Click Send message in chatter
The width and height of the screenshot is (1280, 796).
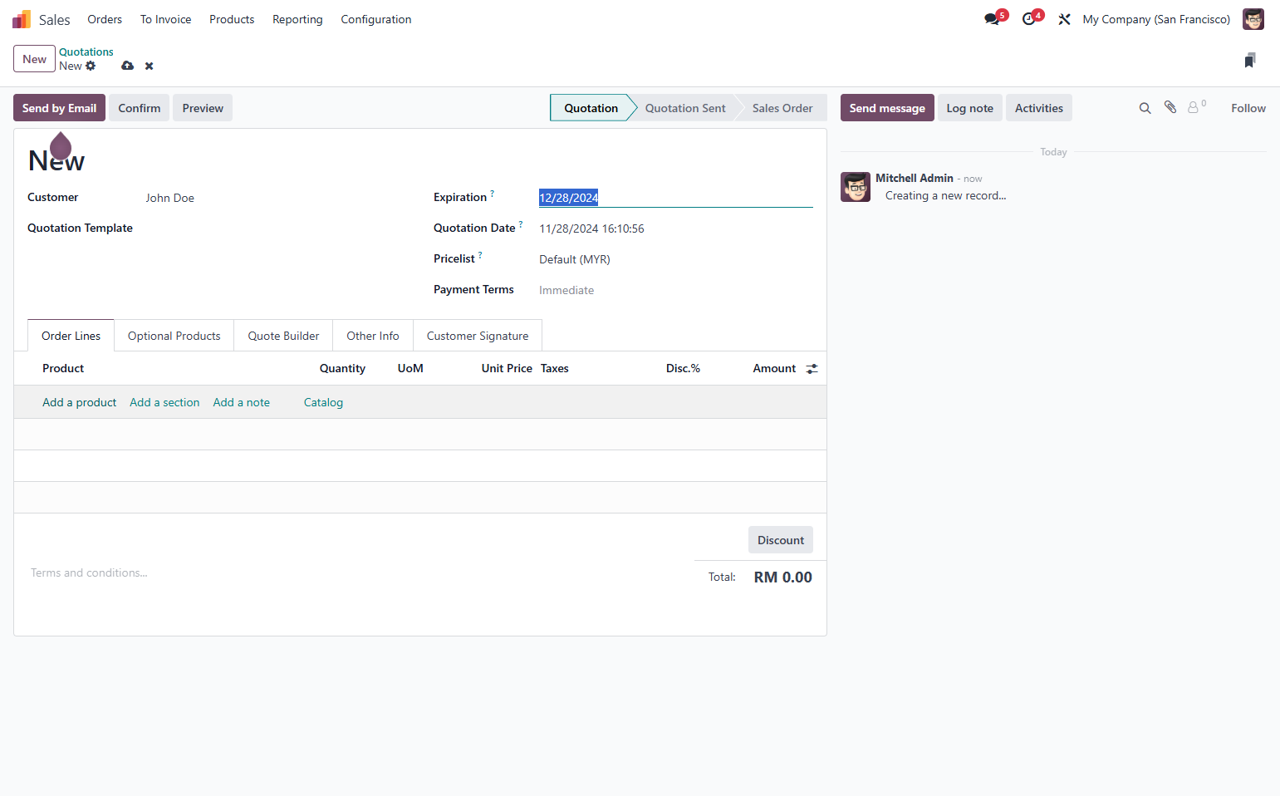pyautogui.click(x=887, y=108)
